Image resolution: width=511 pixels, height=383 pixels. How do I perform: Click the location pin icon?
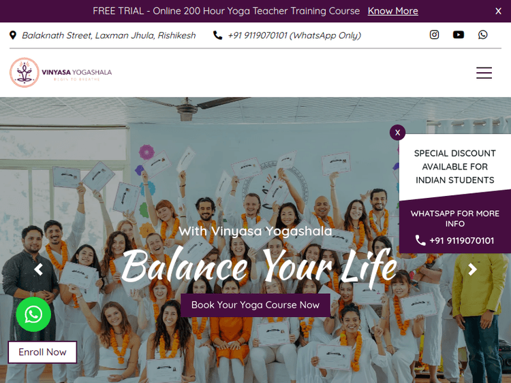click(13, 35)
